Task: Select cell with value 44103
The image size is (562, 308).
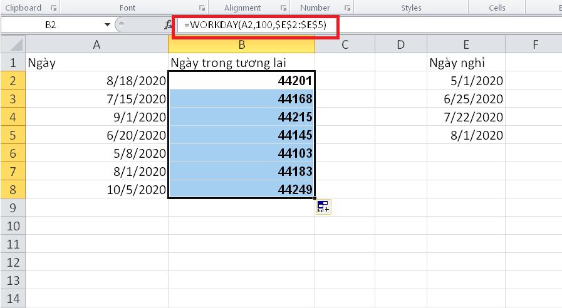Action: pyautogui.click(x=242, y=153)
